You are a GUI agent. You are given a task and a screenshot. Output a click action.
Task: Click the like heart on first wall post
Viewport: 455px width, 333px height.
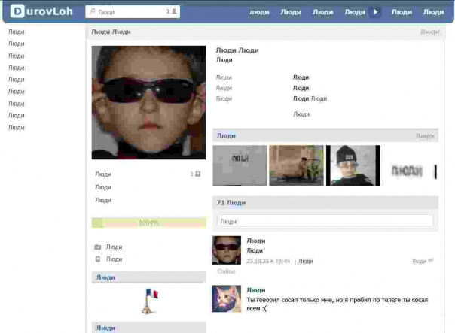[431, 261]
